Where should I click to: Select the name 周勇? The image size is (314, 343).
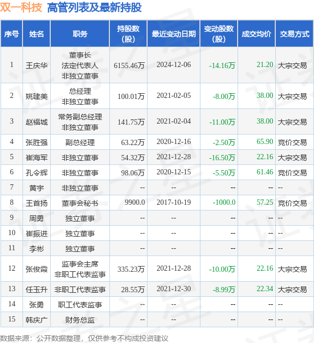pyautogui.click(x=37, y=218)
